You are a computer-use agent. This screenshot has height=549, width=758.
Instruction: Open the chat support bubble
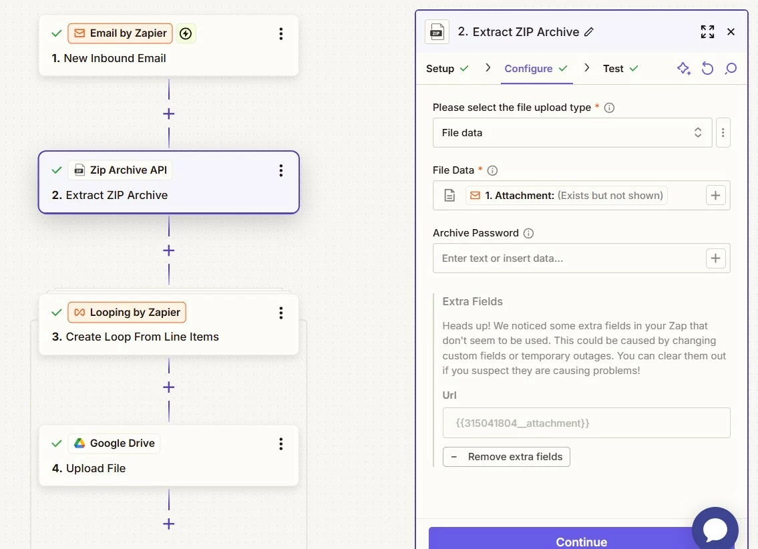(715, 530)
